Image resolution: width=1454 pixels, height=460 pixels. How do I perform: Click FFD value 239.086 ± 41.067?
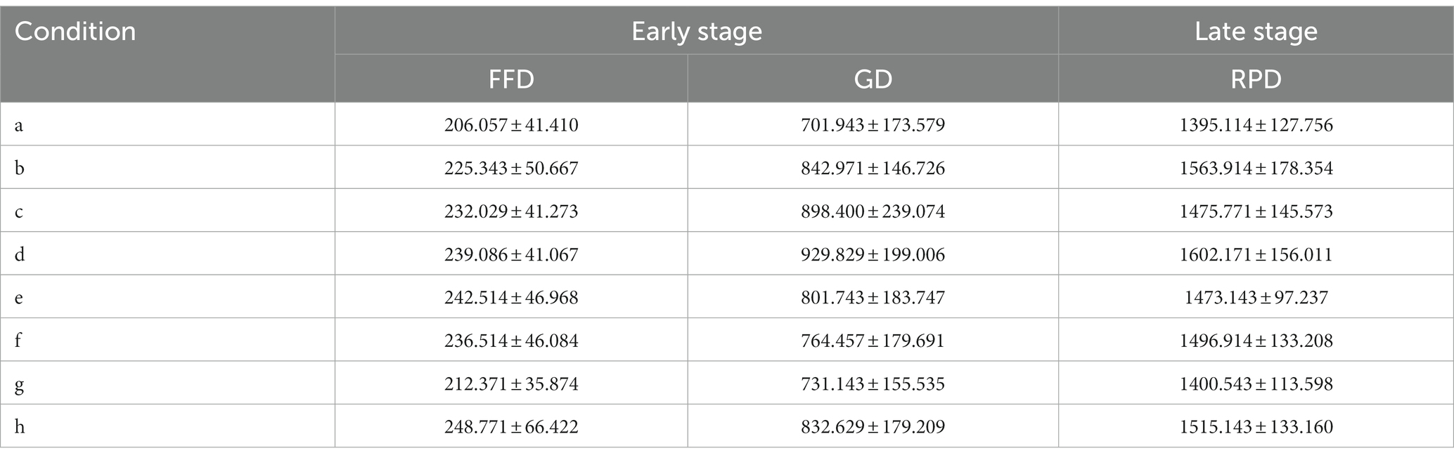pos(511,254)
